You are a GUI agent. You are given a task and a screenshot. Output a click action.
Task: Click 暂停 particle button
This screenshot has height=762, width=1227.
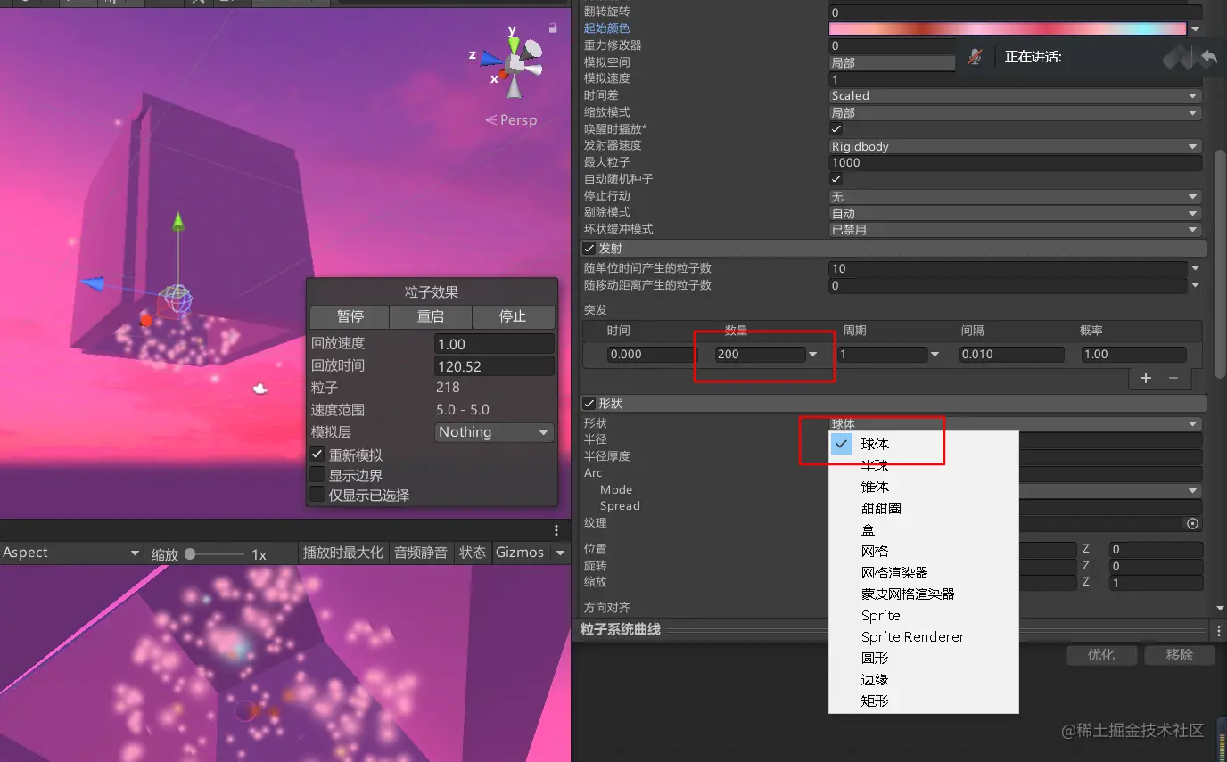pos(350,316)
